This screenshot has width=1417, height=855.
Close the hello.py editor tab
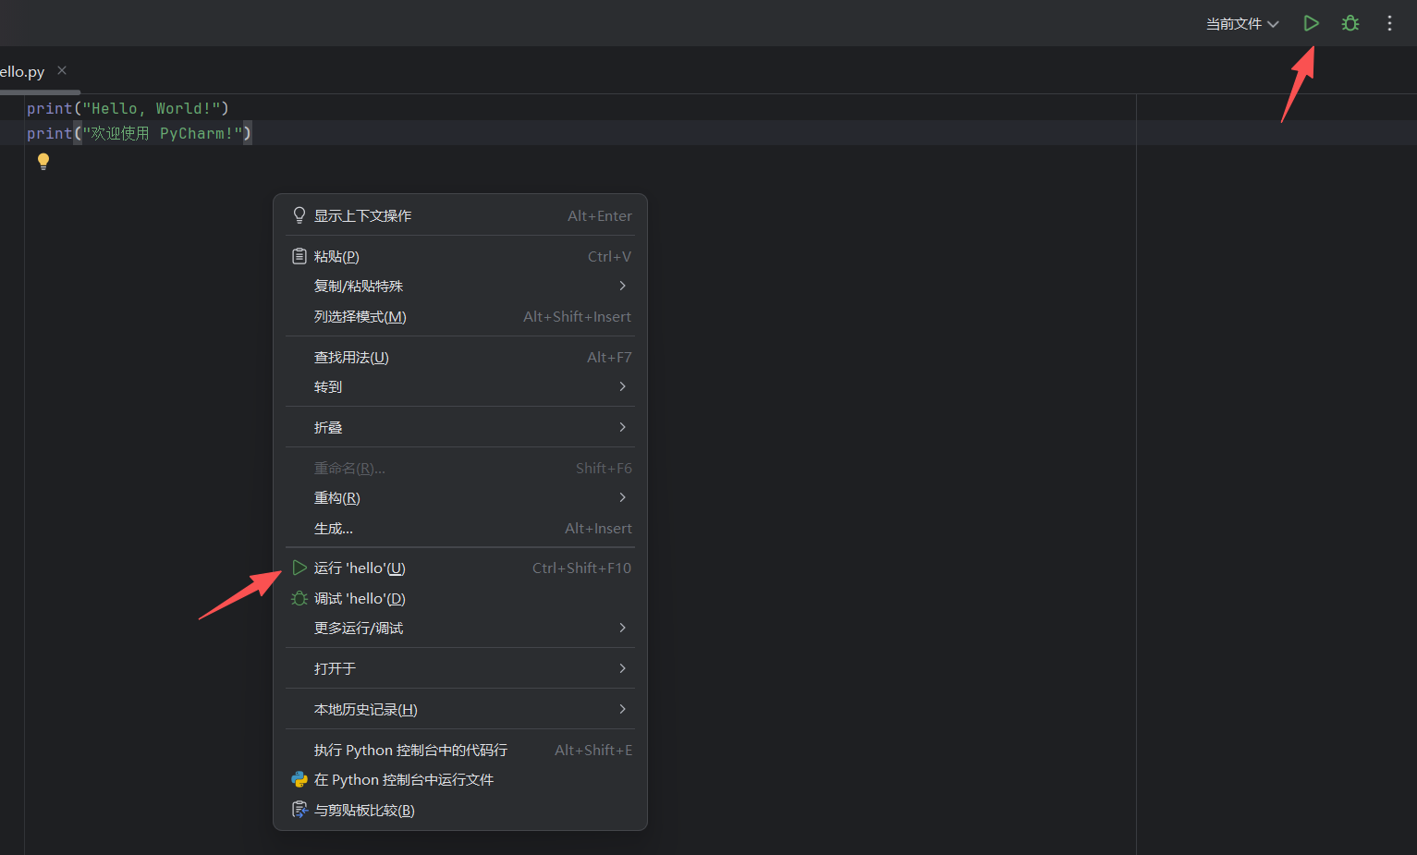point(62,70)
